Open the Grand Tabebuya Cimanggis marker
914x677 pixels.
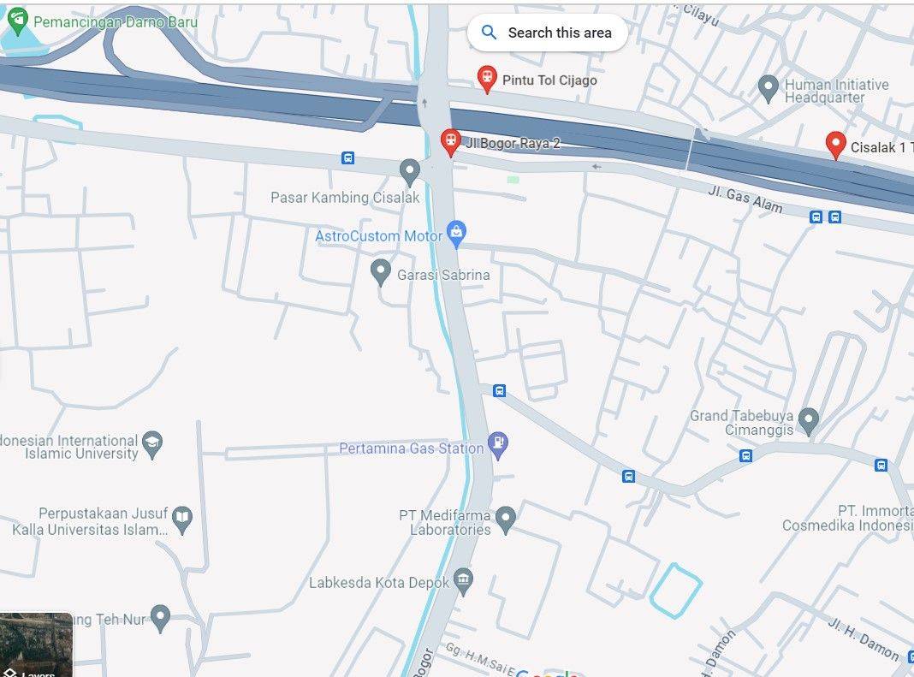[x=809, y=422]
